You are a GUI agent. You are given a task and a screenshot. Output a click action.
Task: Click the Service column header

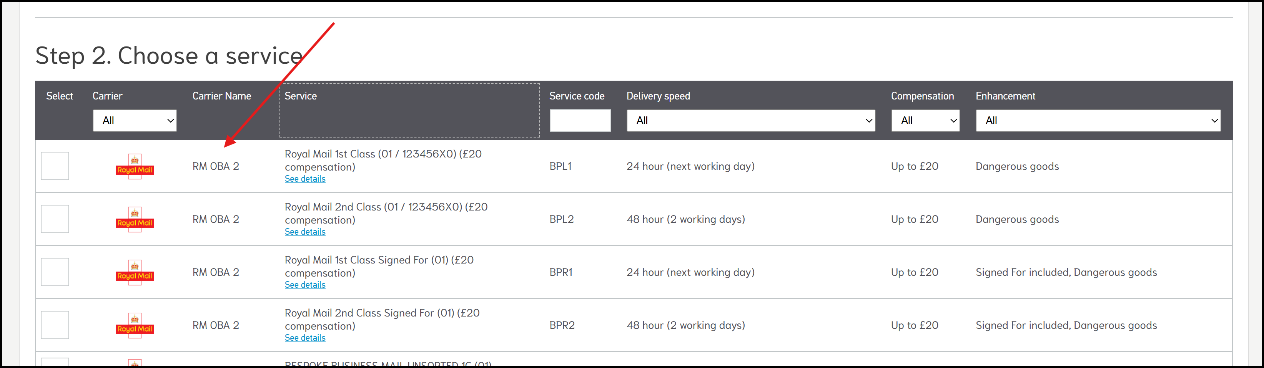point(301,96)
